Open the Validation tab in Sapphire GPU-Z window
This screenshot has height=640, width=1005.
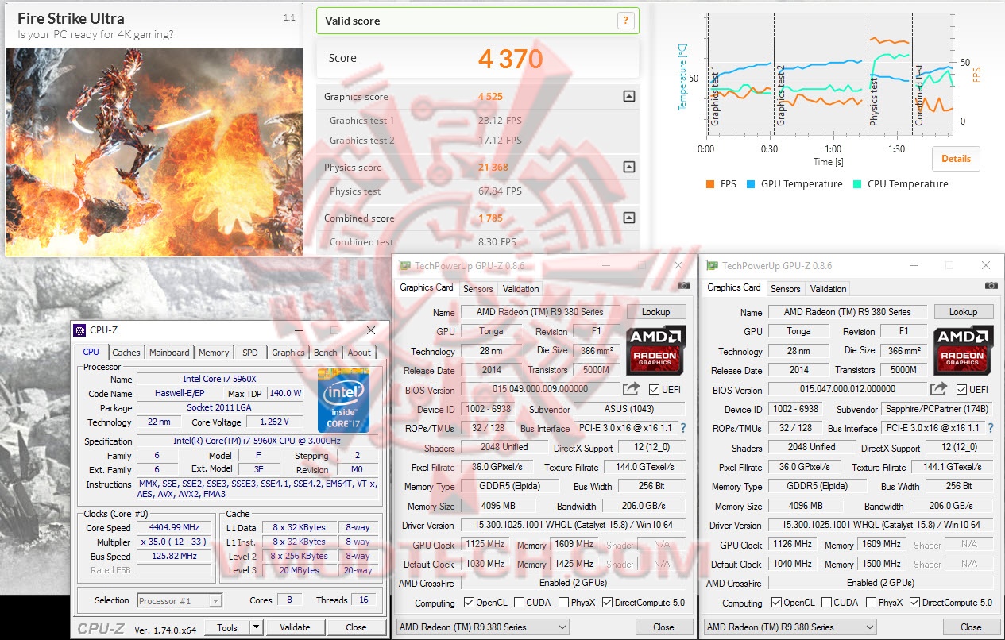coord(829,289)
